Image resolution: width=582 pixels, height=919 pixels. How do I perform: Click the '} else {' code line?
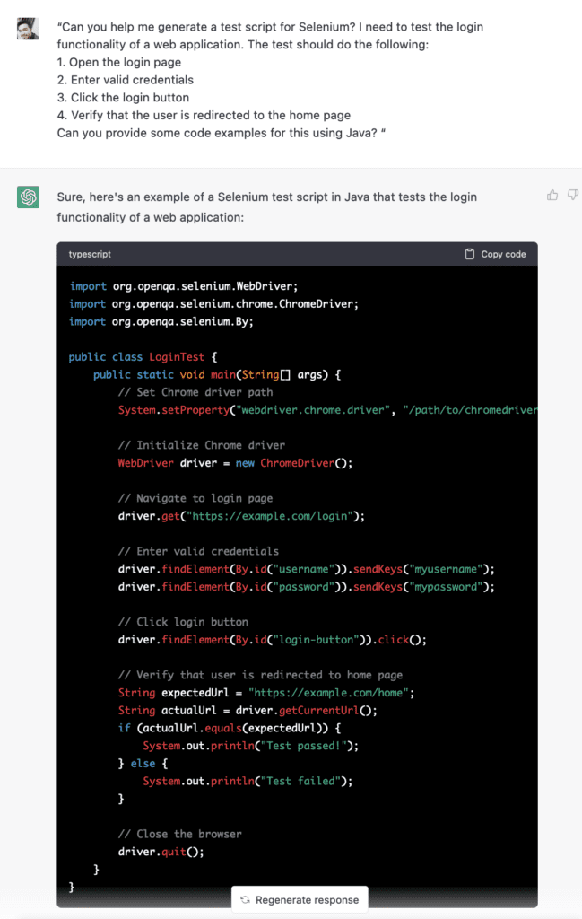(143, 763)
